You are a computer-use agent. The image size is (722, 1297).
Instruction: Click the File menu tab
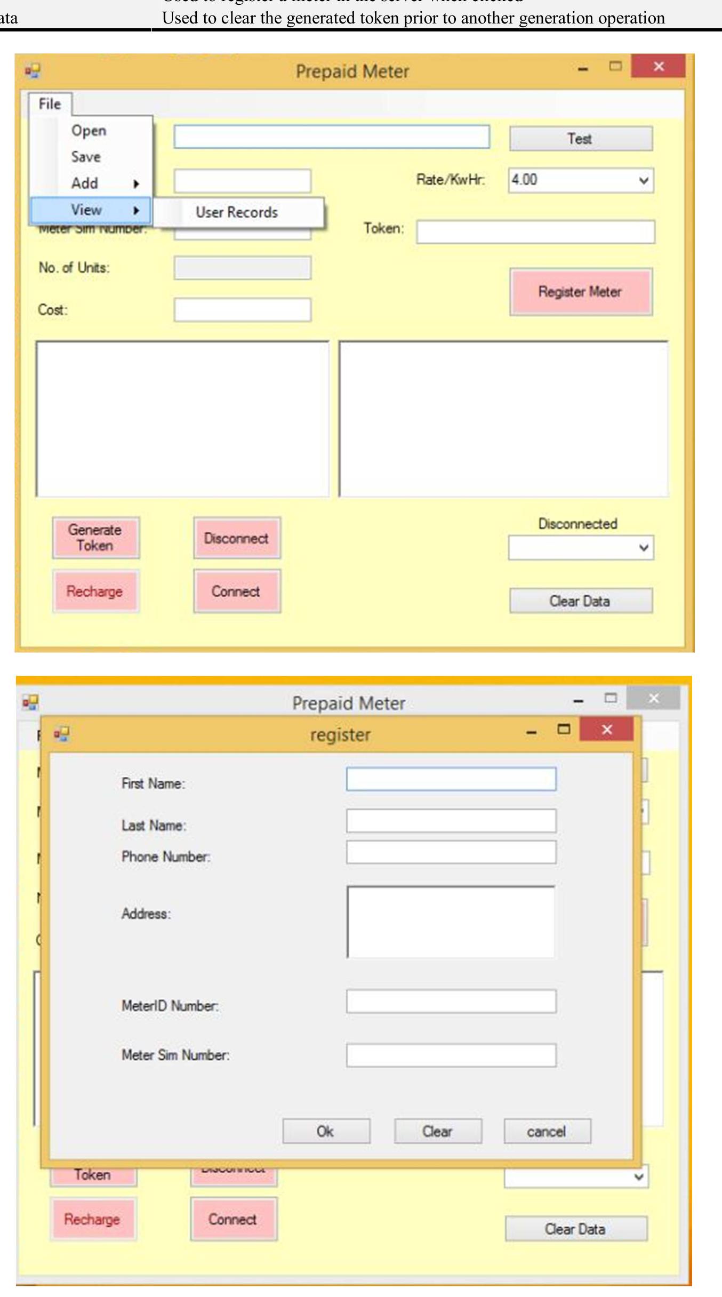click(x=50, y=104)
